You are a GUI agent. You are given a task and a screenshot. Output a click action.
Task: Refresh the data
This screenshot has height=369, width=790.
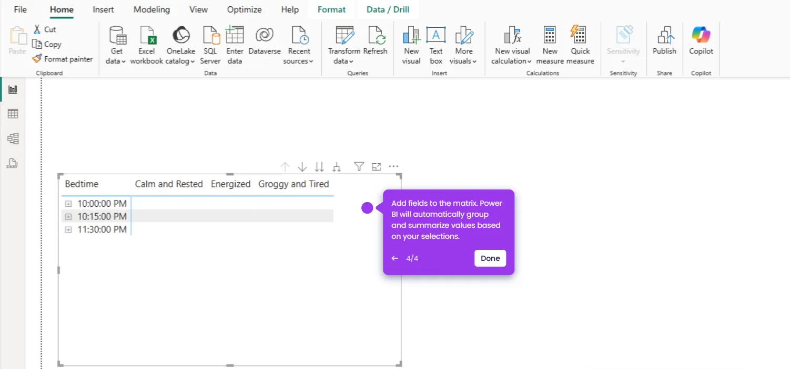(376, 41)
